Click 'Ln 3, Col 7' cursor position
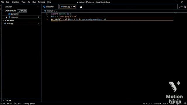The height and width of the screenshot is (105, 187). click(x=147, y=104)
